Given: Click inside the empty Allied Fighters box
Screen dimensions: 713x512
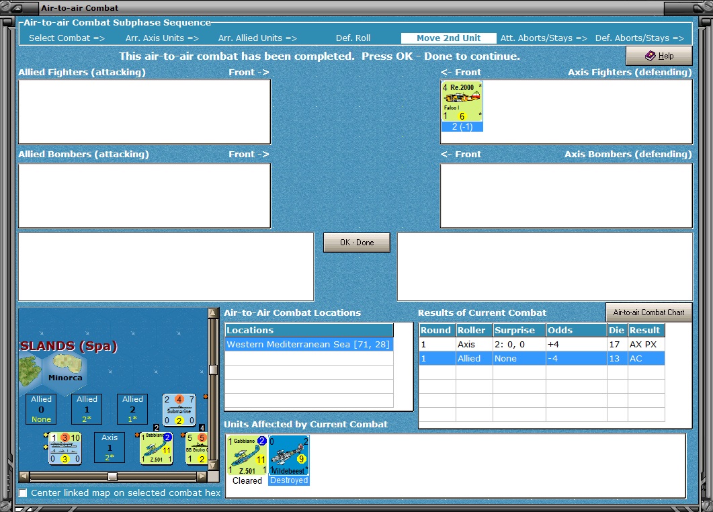Looking at the screenshot, I should click(144, 112).
